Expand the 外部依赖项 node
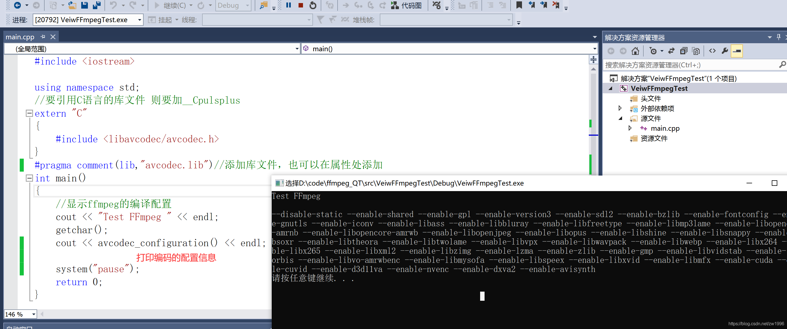 (620, 108)
